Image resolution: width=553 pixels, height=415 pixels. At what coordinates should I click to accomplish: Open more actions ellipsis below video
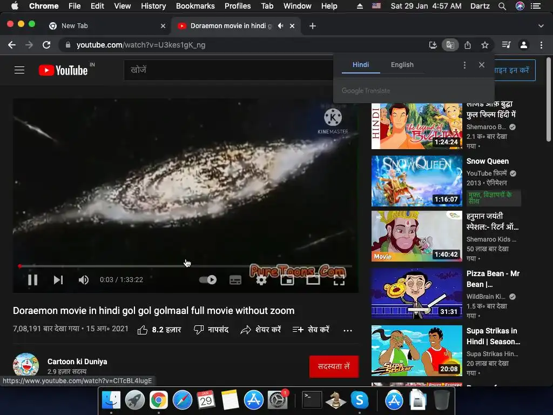click(348, 330)
